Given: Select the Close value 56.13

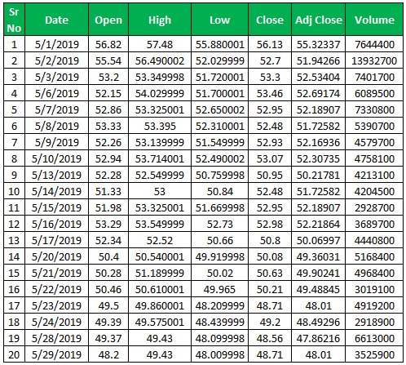Looking at the screenshot, I should 270,44.
